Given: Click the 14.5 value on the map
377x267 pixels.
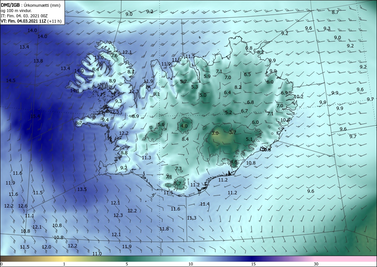Looking at the screenshot, I should point(11,81).
